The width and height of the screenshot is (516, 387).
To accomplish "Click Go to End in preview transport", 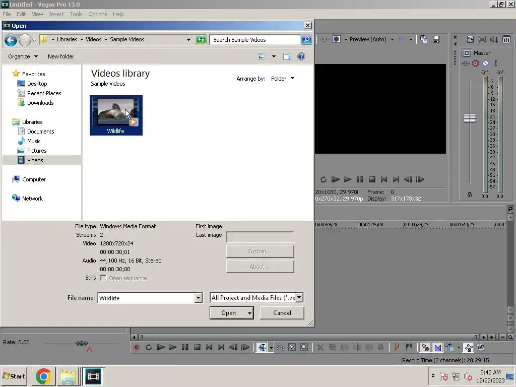I will tap(396, 179).
